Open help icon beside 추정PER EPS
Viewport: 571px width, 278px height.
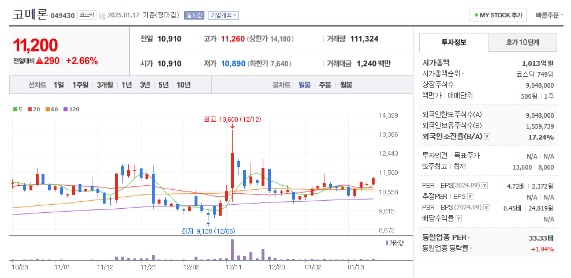[470, 197]
